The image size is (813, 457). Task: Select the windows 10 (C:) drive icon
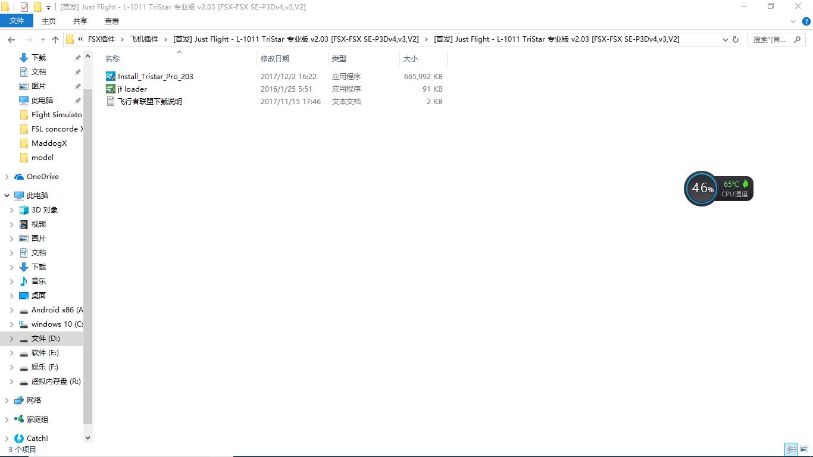[x=24, y=324]
